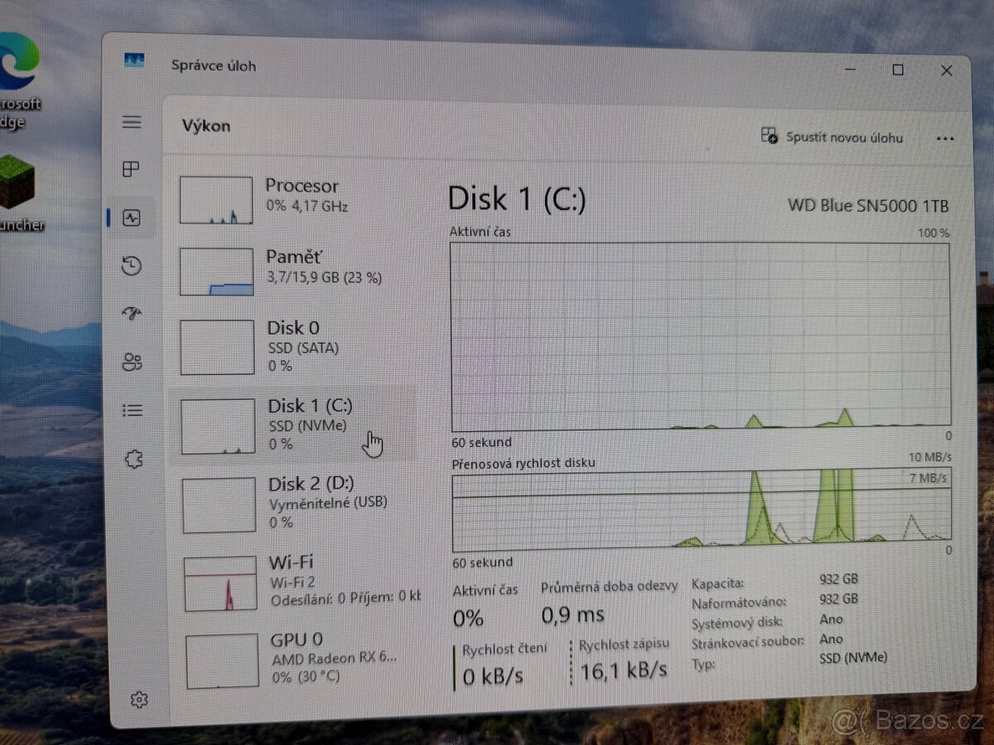Open Task Manager settings gear
Image resolution: width=994 pixels, height=745 pixels.
(140, 699)
